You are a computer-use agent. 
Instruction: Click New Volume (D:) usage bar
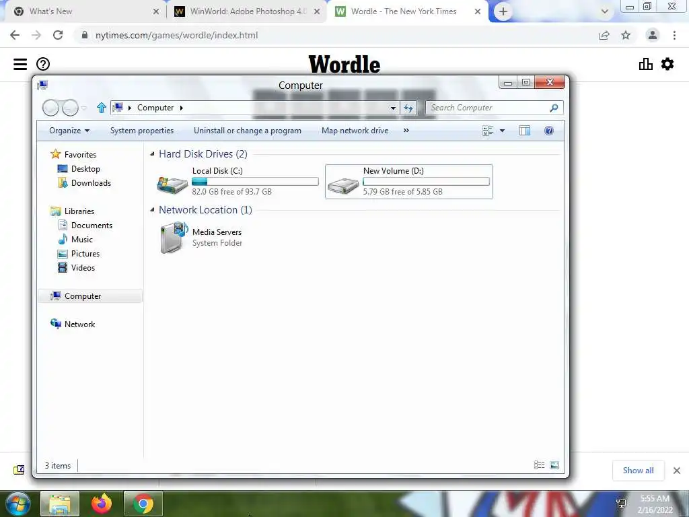(x=426, y=181)
